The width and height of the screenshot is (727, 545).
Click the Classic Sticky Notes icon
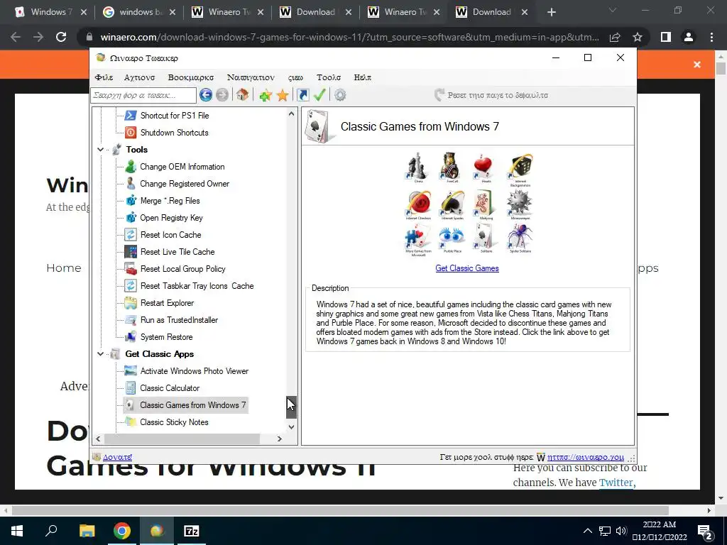tap(131, 422)
